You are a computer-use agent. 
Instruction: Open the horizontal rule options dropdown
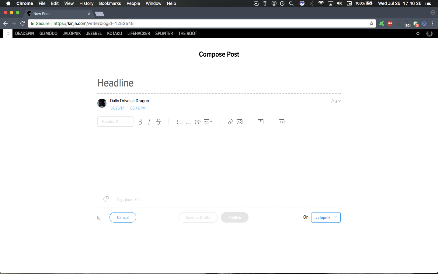point(208,122)
